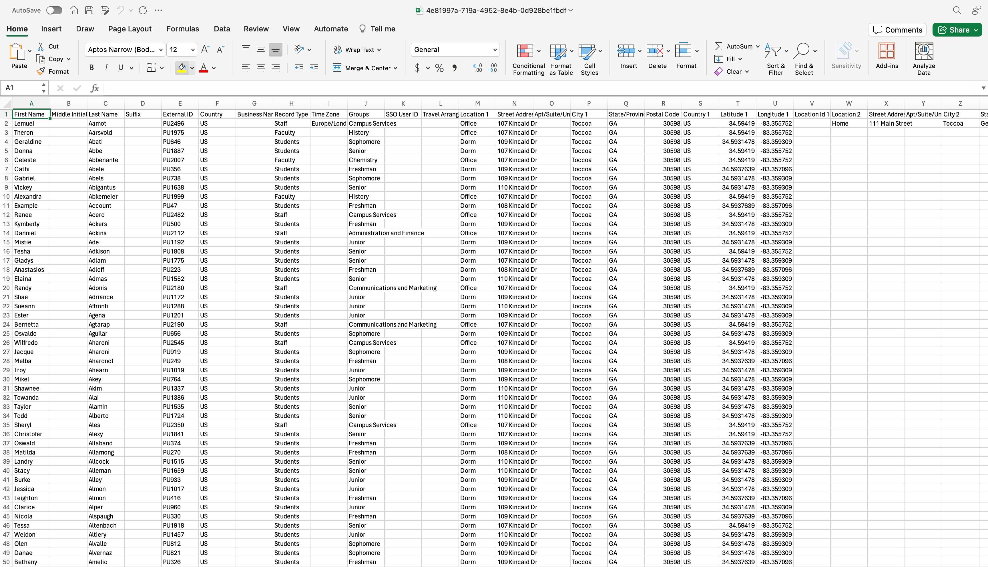988x567 pixels.
Task: Click the Delete cells icon
Action: (655, 51)
